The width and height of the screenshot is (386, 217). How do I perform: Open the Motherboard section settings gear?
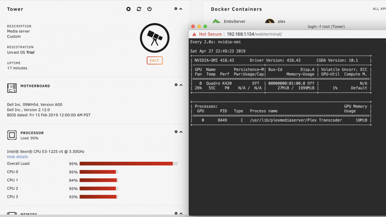tap(176, 85)
